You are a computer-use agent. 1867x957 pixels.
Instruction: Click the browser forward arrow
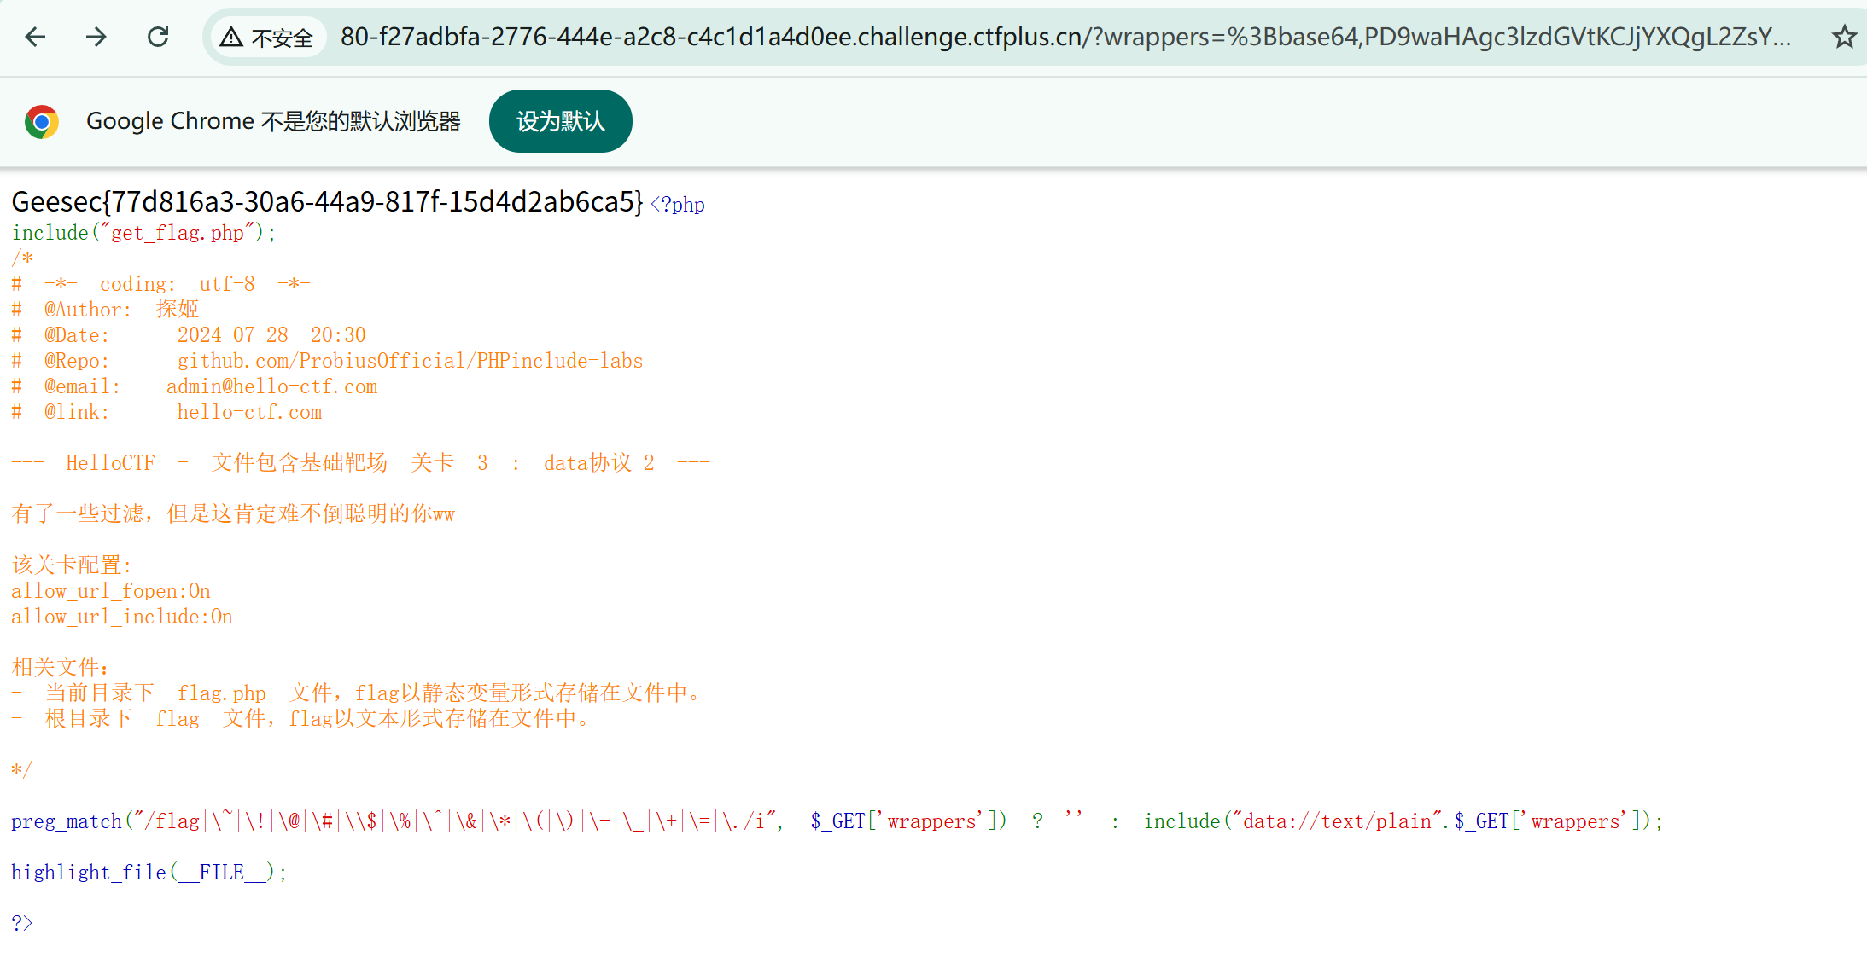tap(96, 37)
